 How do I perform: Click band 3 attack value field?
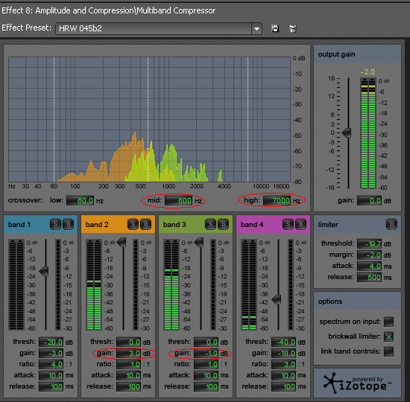point(206,375)
